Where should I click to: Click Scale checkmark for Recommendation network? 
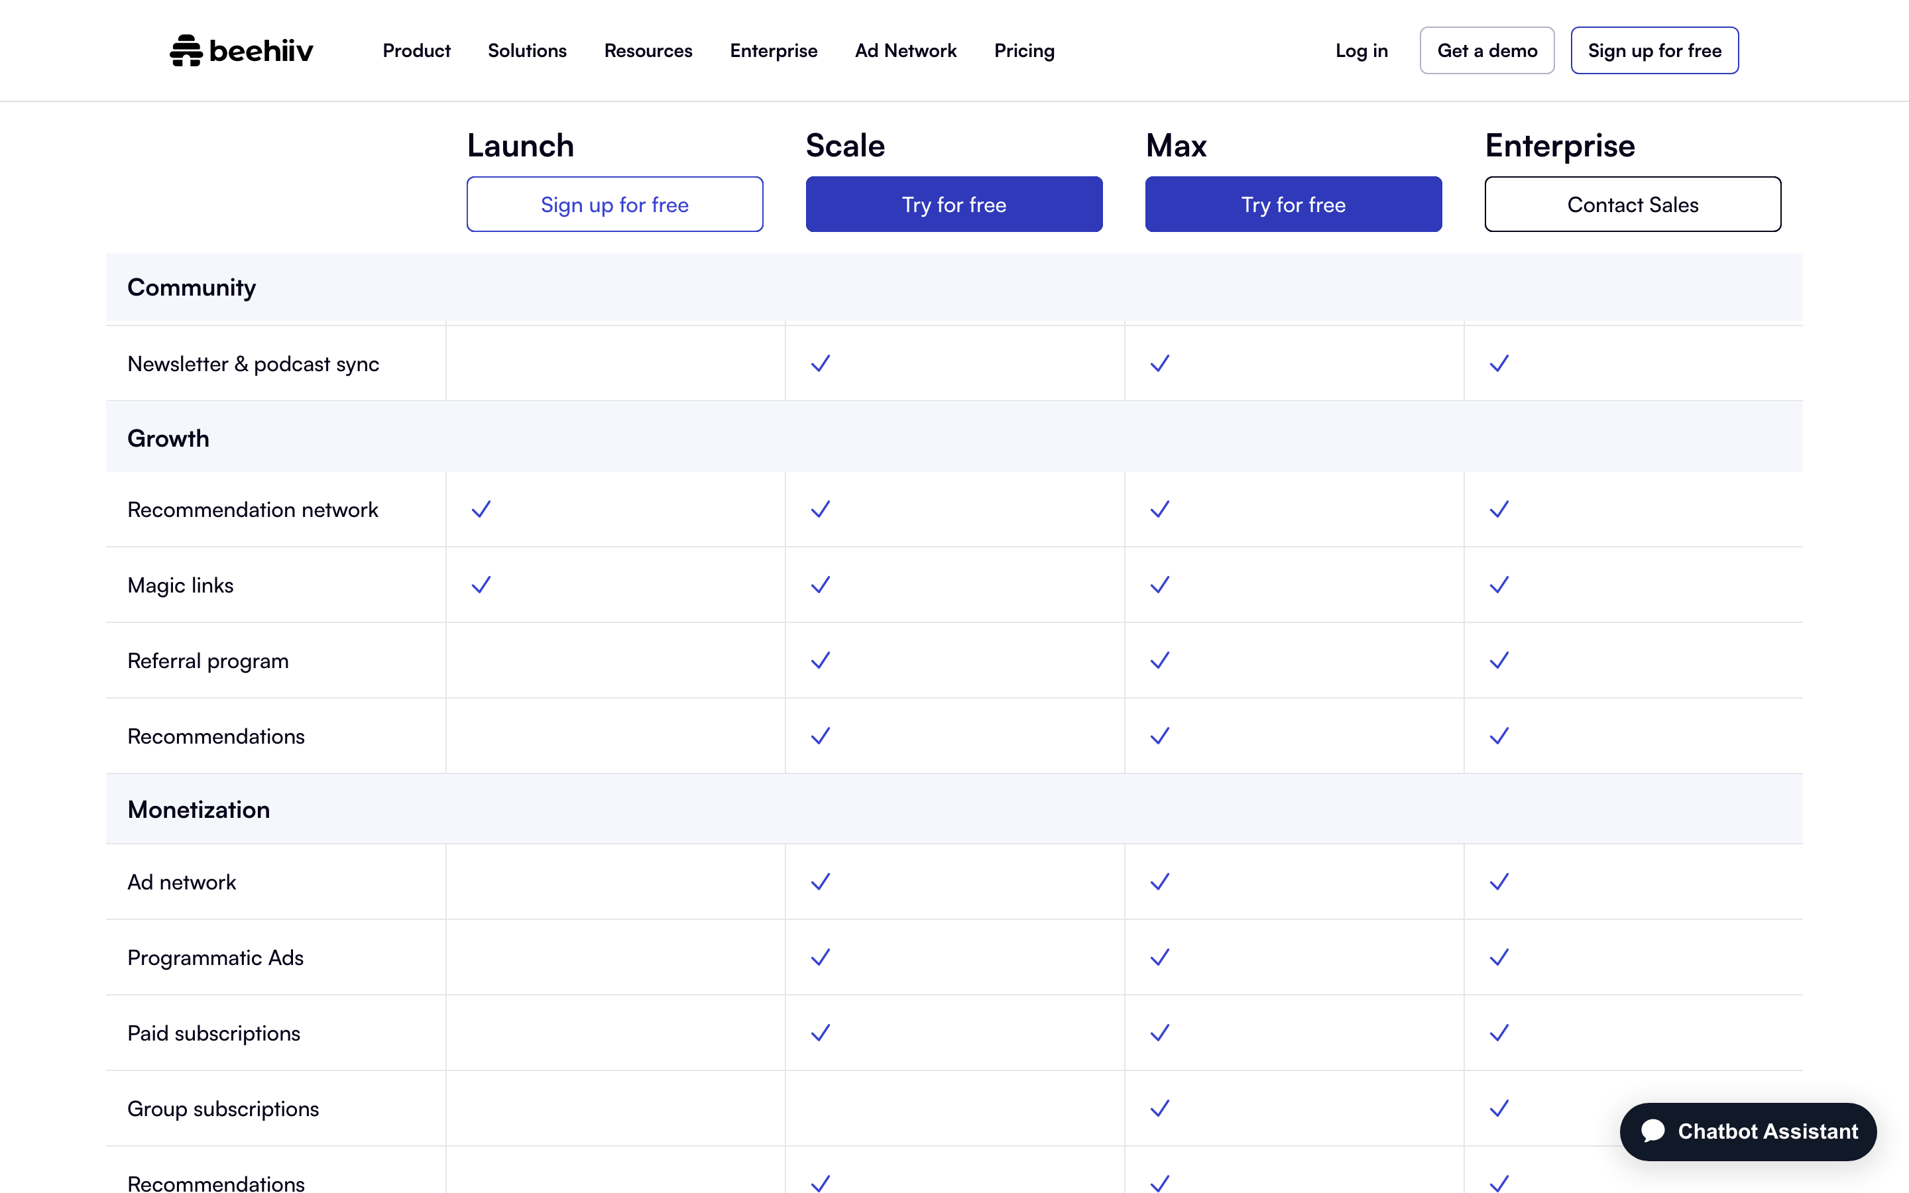[x=821, y=509]
